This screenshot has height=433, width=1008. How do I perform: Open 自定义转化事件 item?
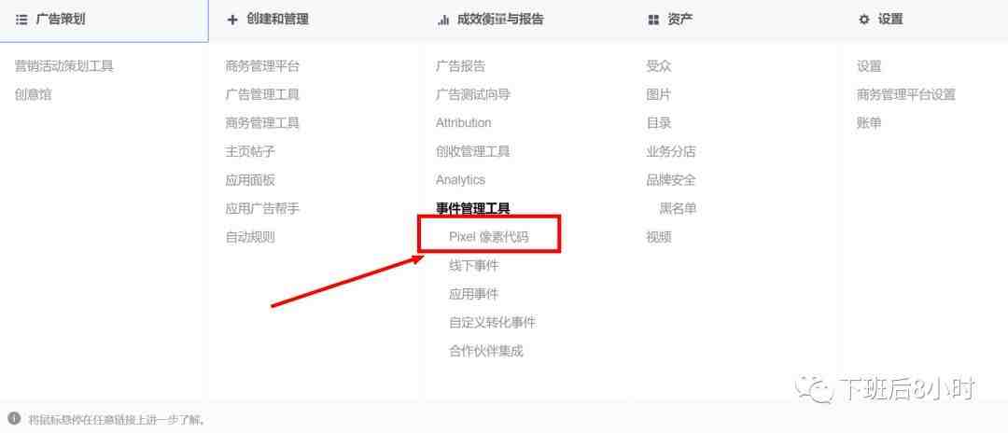(x=493, y=323)
